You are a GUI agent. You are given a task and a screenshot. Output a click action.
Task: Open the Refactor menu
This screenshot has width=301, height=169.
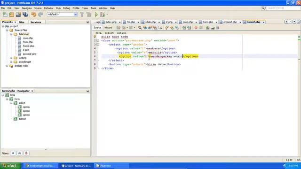point(48,8)
